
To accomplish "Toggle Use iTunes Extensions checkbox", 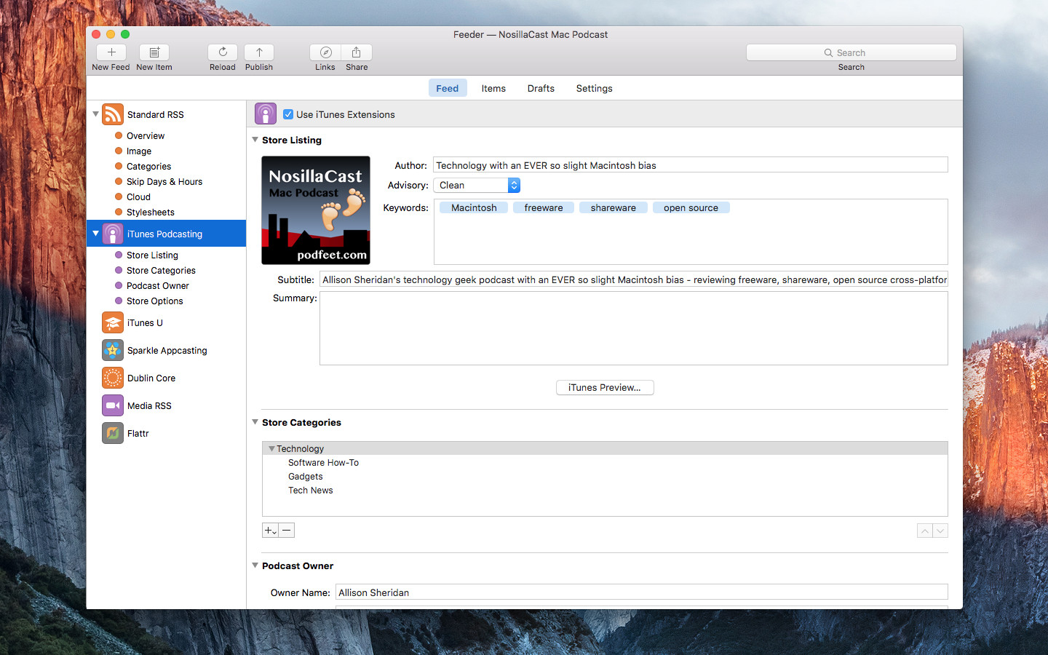I will tap(288, 114).
